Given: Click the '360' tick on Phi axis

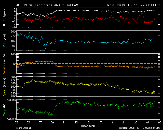Looking at the screenshot, I should pos(13,32).
